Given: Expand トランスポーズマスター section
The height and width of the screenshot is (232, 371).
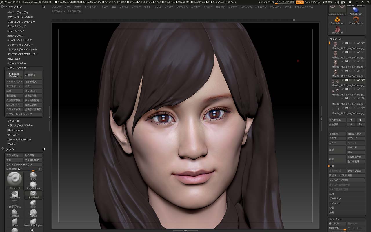Looking at the screenshot, I should [20, 126].
